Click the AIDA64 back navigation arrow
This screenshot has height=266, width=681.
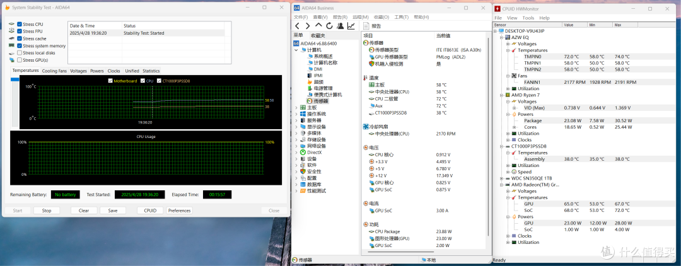point(297,26)
